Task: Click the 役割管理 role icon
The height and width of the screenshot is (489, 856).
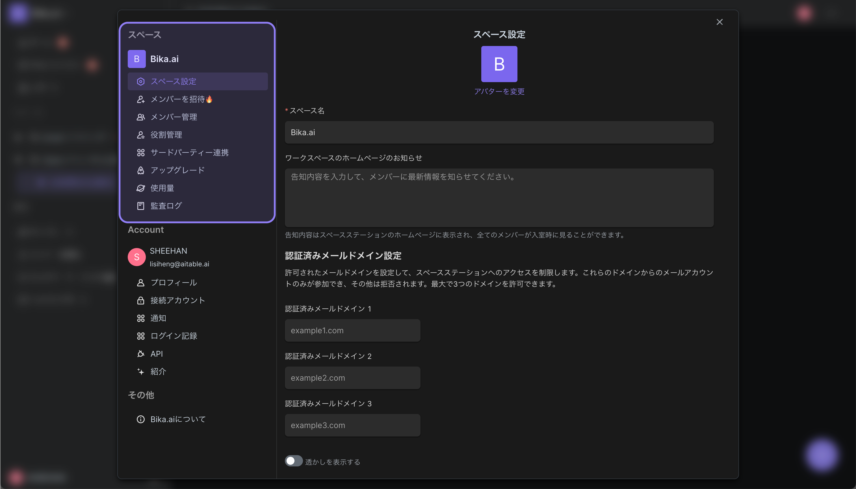Action: tap(140, 135)
